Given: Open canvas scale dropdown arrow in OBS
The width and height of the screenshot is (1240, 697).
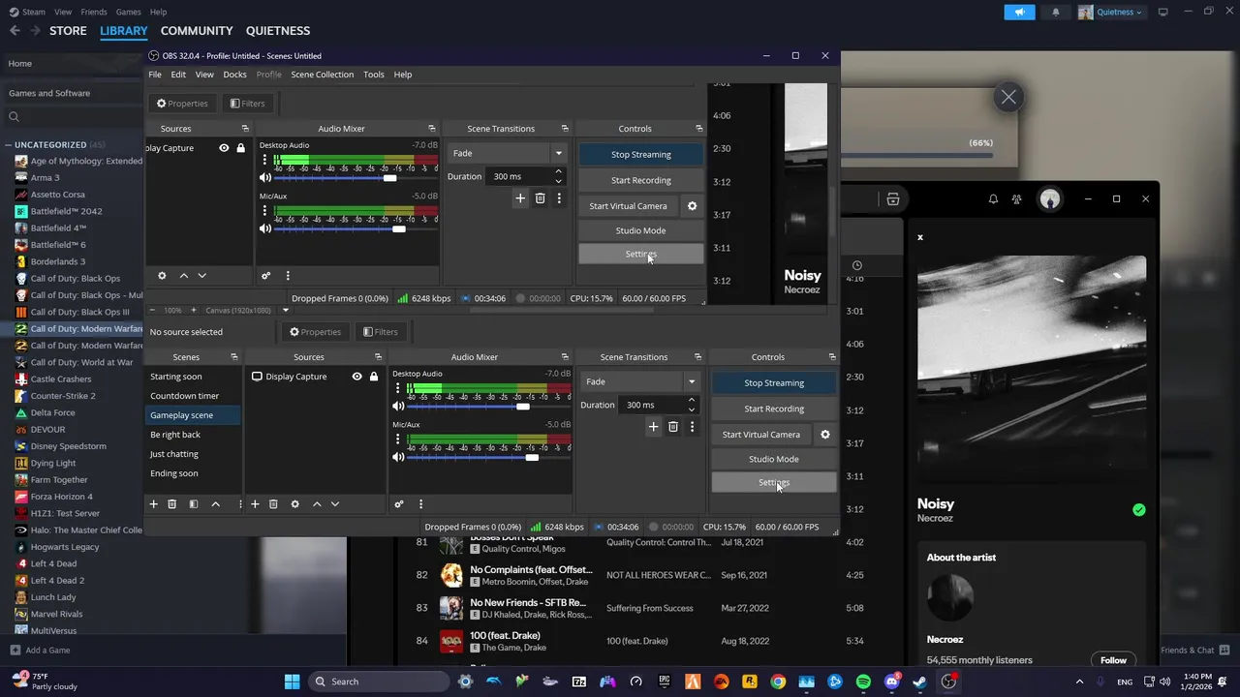Looking at the screenshot, I should [285, 310].
